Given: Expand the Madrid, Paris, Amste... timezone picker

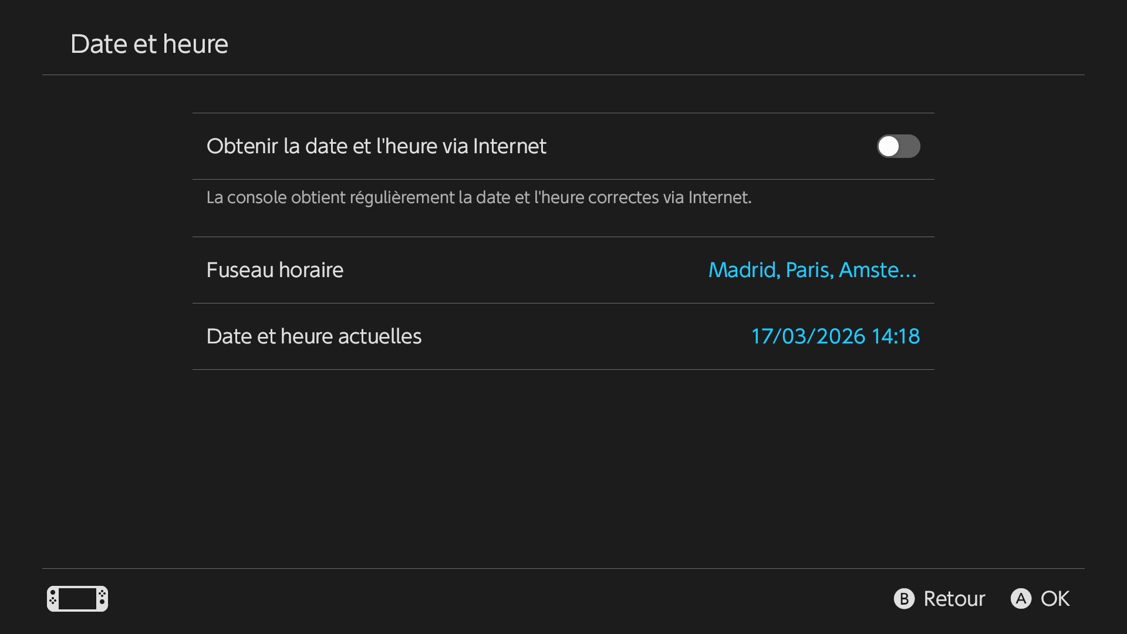Looking at the screenshot, I should tap(812, 269).
